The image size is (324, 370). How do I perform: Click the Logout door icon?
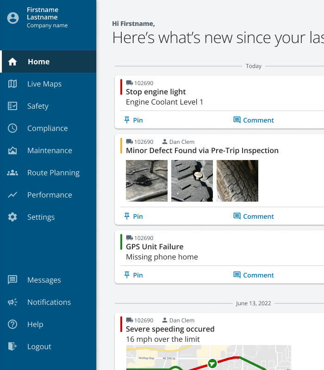click(x=12, y=346)
